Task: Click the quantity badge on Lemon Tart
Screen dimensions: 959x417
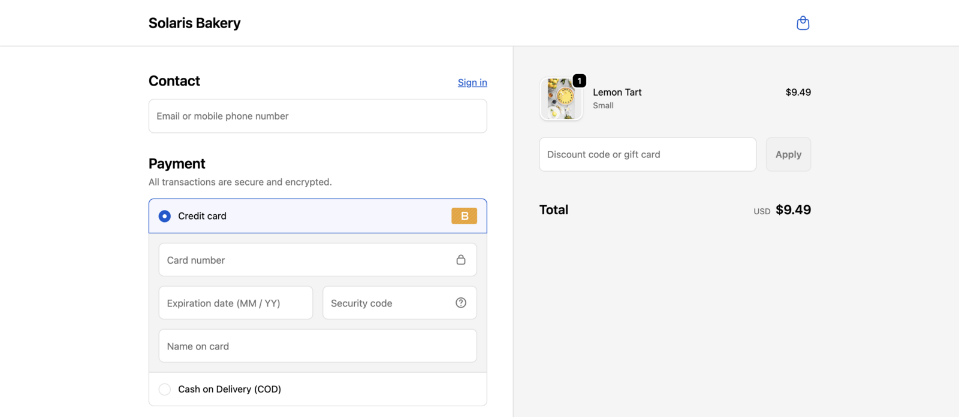Action: pos(579,81)
